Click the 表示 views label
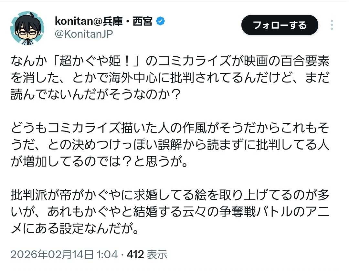Viewport: 349px width, 271px height. point(157,255)
